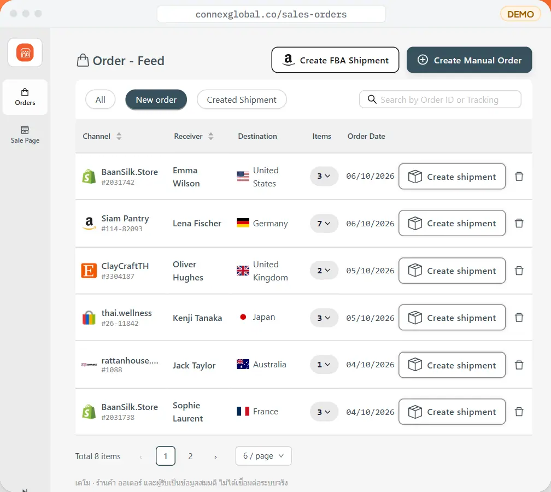Open the 6 / page size dropdown
The height and width of the screenshot is (492, 551).
pos(263,456)
